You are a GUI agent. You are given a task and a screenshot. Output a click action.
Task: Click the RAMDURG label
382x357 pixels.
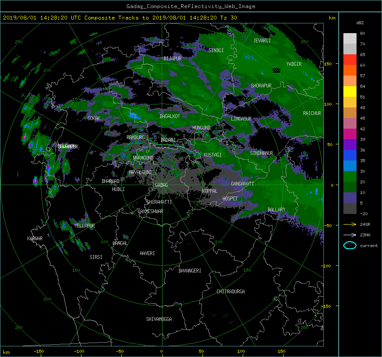coord(135,138)
